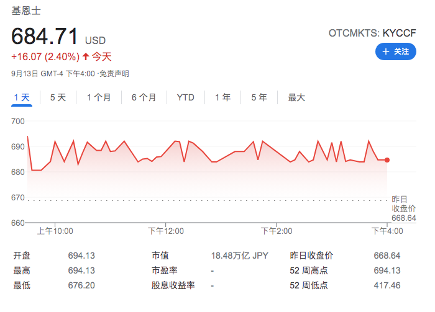Click the 最高 value 694.13
The height and width of the screenshot is (312, 435).
pos(81,270)
